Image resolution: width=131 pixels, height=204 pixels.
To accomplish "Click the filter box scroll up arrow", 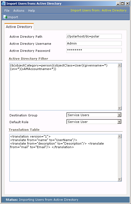I will 120,65.
